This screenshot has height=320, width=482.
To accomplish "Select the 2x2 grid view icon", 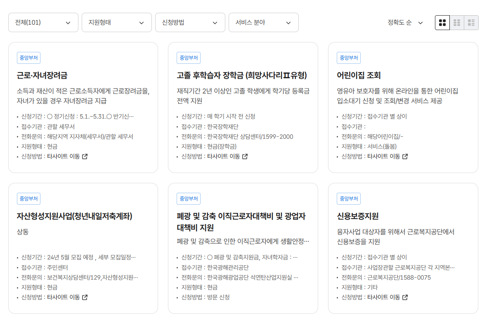I will pos(442,22).
